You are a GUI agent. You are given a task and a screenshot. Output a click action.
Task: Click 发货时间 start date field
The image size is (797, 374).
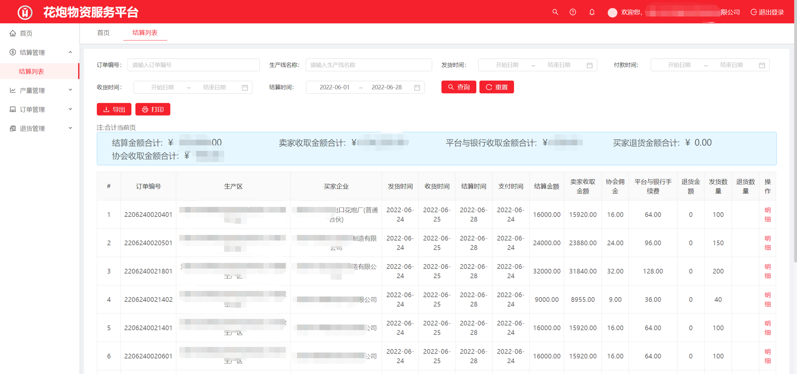[507, 65]
